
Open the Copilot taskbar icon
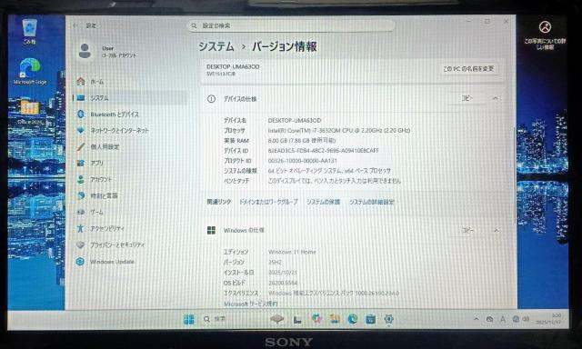[x=316, y=319]
